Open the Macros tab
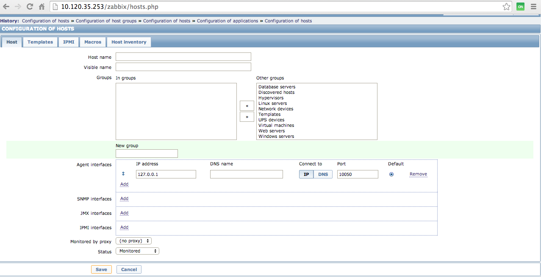Screen dimensions: 541x277 93,42
